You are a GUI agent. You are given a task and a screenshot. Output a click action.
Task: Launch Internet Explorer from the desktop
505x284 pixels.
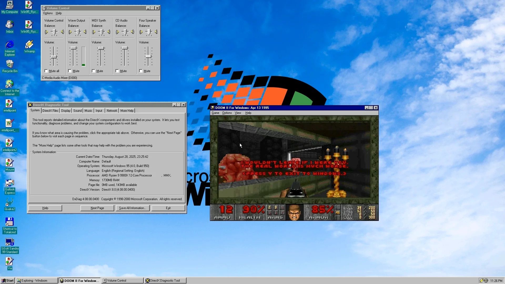(x=10, y=48)
